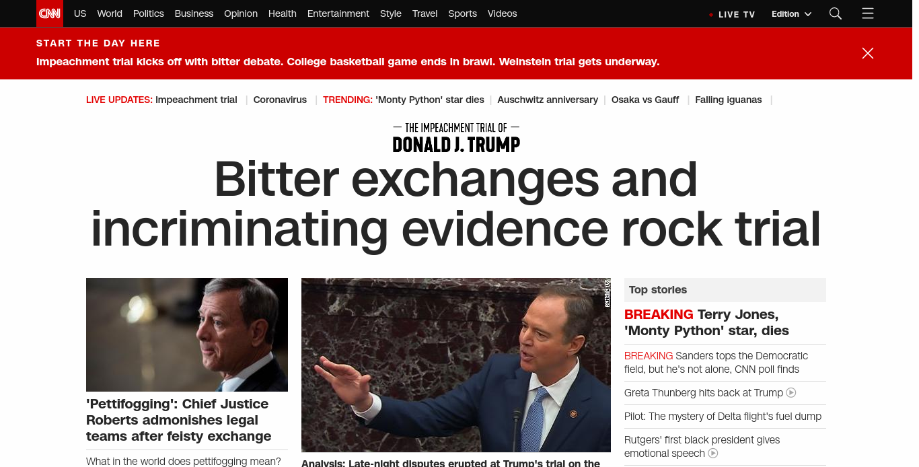Play the Rutgers president speech video icon
The height and width of the screenshot is (467, 919).
(x=713, y=454)
